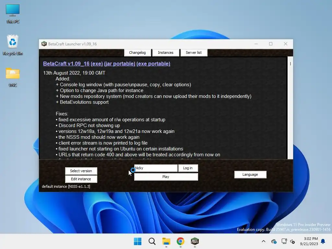Click the username field containing Nicky

click(156, 168)
